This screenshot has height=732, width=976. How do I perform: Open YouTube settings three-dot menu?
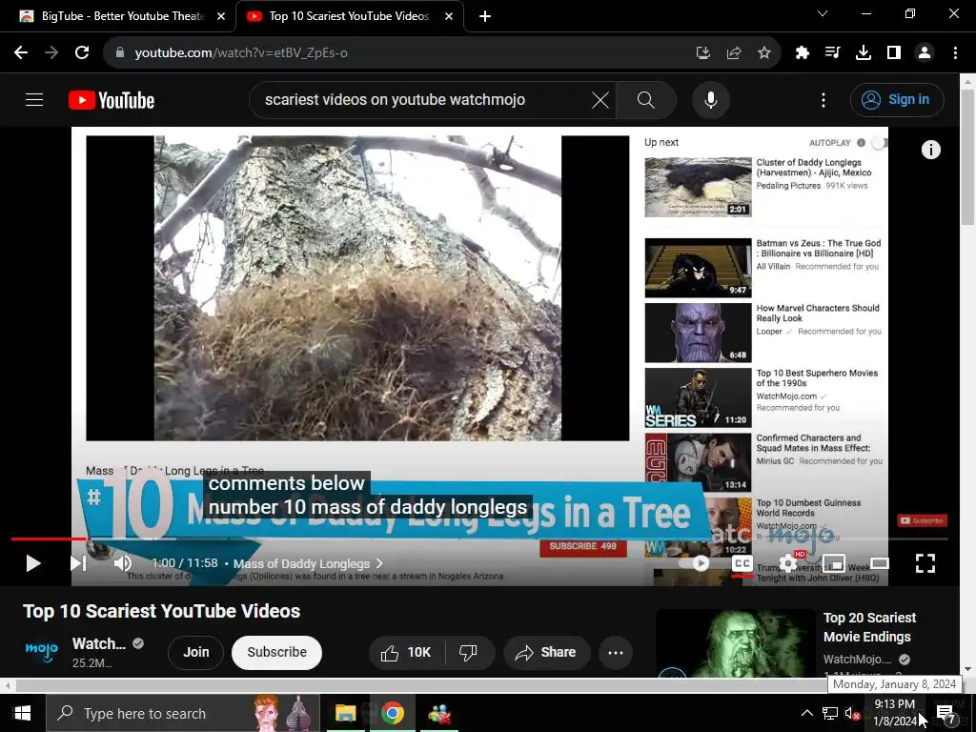tap(823, 99)
